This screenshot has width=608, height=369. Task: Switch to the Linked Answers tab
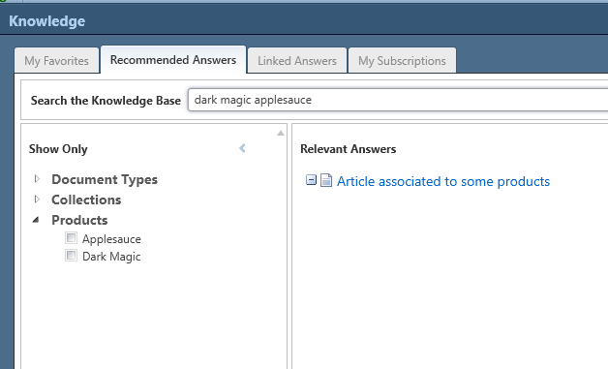coord(297,60)
